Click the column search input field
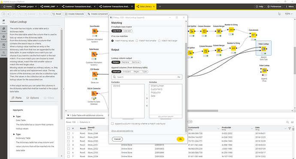The image size is (296, 159). 147,77
